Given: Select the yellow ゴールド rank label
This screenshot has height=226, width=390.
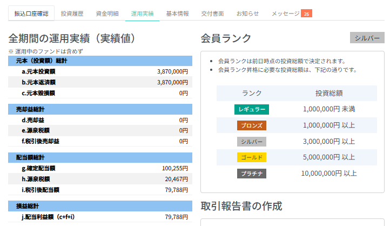Looking at the screenshot, I should click(252, 157).
